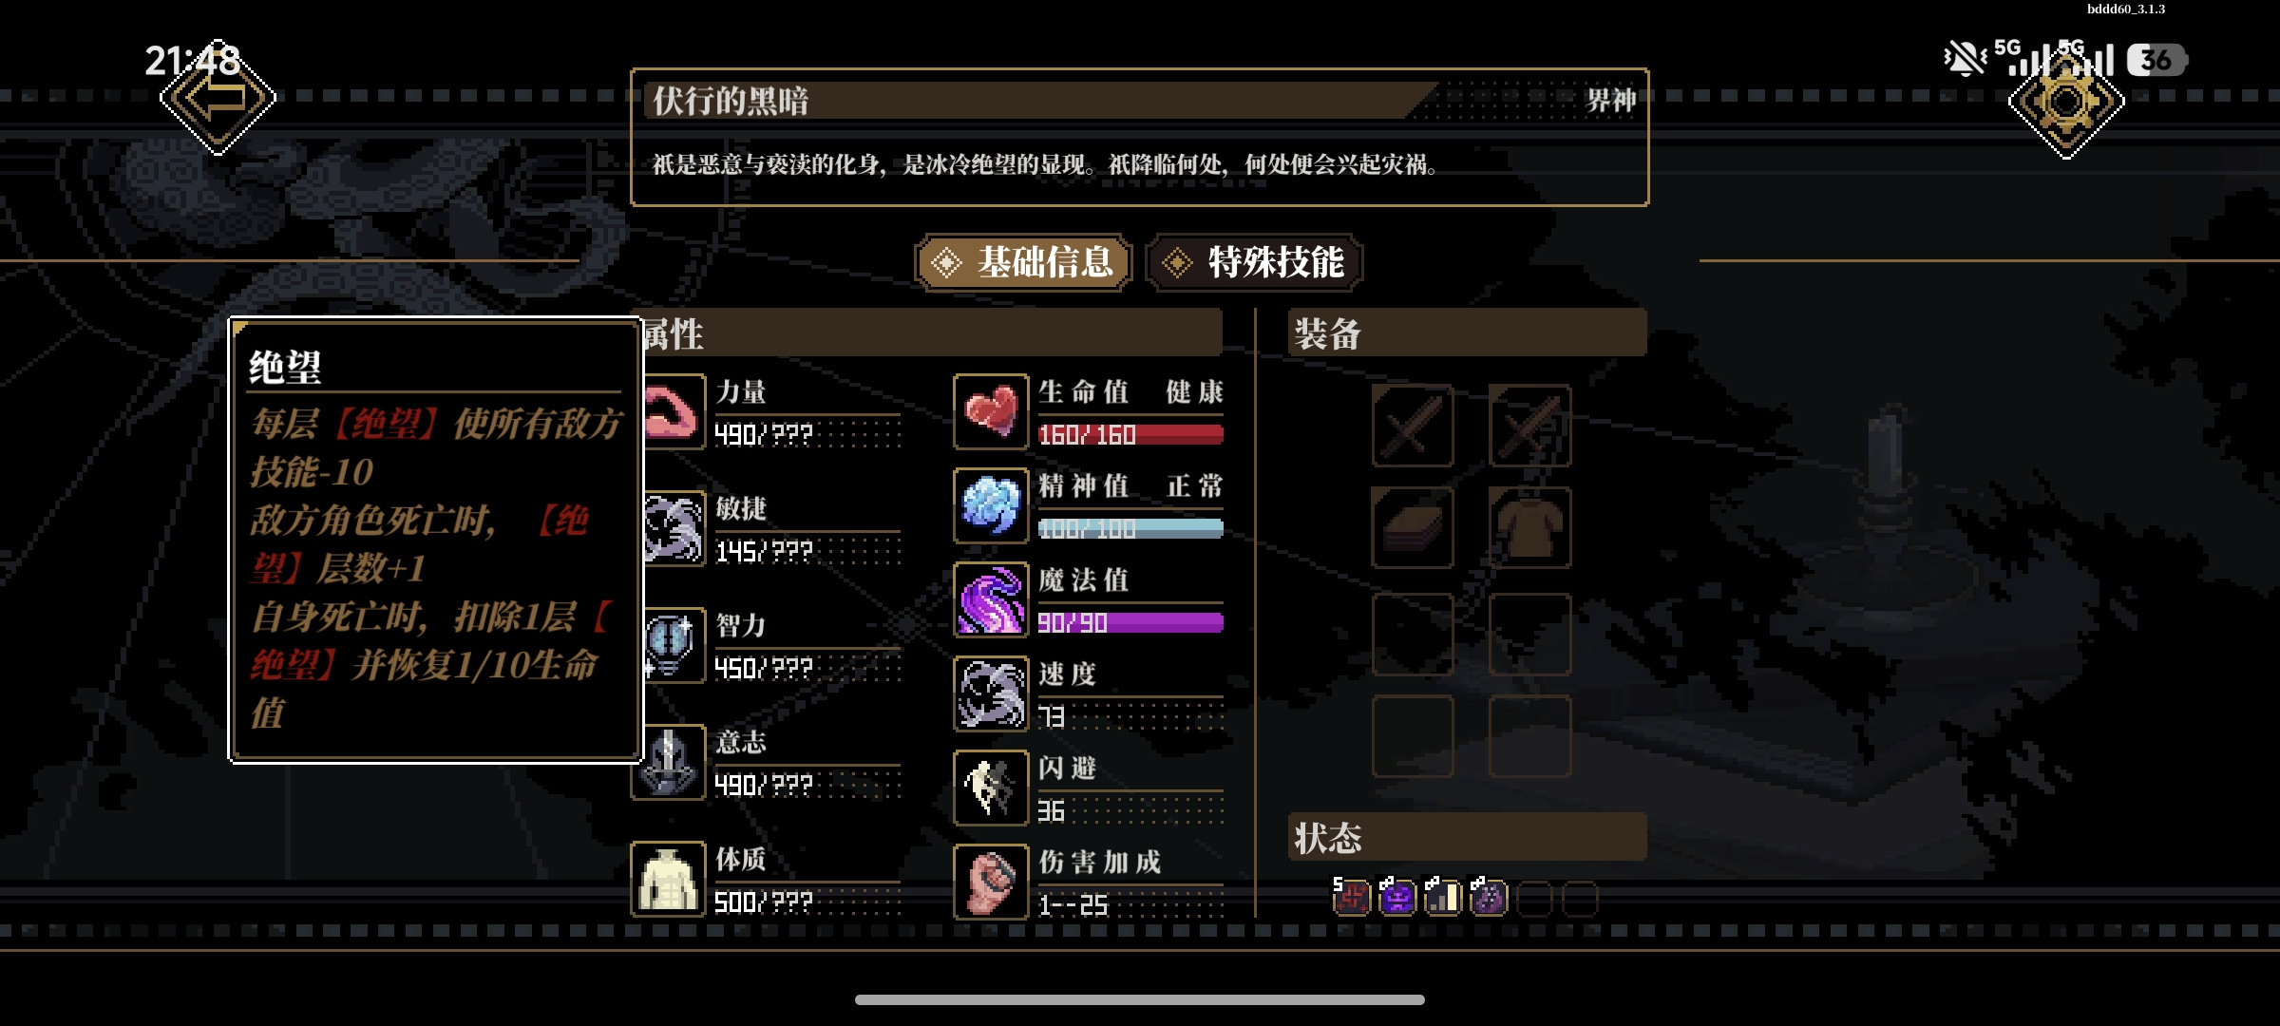
Task: Tap the 绝望 tooltip description box
Action: pyautogui.click(x=436, y=540)
